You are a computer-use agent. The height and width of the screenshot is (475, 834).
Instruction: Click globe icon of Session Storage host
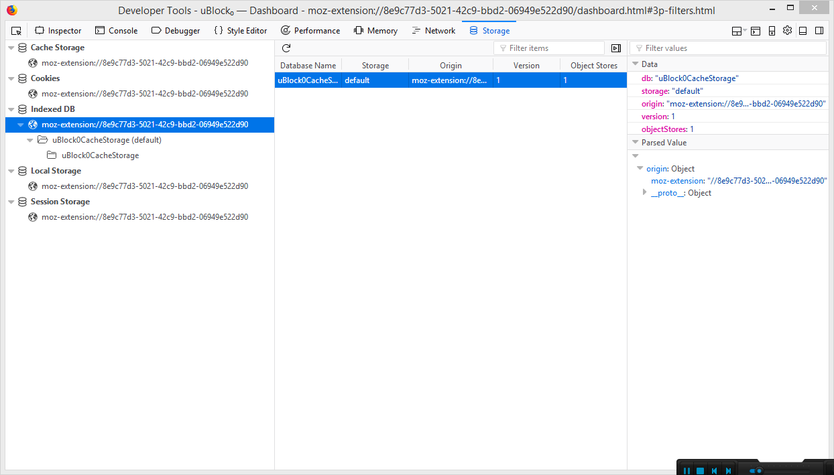click(33, 217)
